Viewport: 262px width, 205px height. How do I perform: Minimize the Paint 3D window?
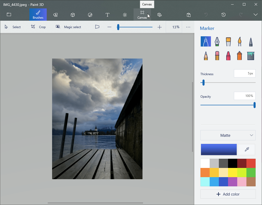(x=232, y=5)
